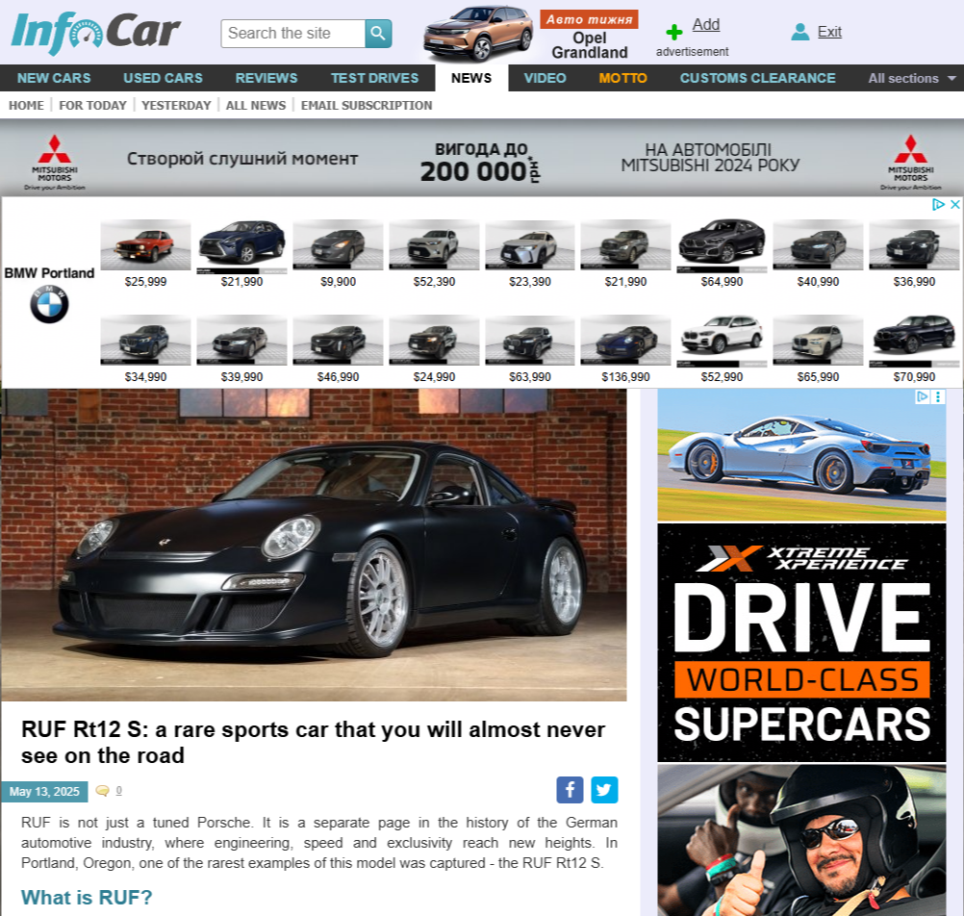This screenshot has width=964, height=916.
Task: Click the $34,990 price label
Action: (145, 377)
